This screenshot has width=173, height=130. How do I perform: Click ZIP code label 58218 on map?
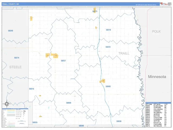(x=108, y=30)
